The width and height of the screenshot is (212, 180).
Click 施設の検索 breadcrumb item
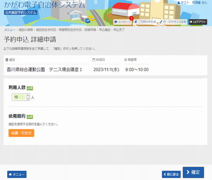pos(26,30)
